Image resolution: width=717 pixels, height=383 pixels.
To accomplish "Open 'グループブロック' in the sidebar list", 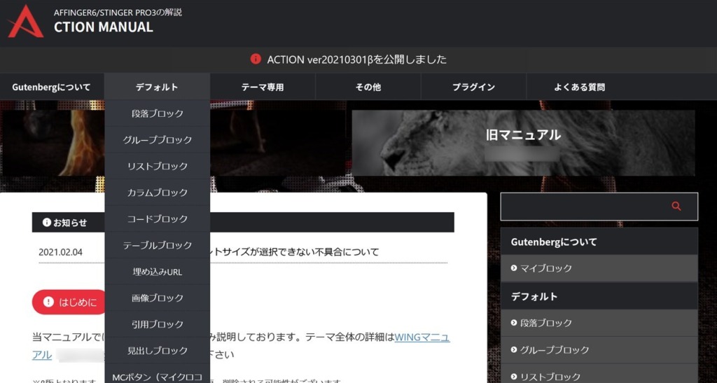I will [599, 350].
